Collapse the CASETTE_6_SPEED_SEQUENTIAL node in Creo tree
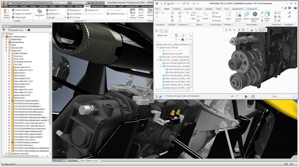Viewport: 299px width, 167px height. pos(157,60)
